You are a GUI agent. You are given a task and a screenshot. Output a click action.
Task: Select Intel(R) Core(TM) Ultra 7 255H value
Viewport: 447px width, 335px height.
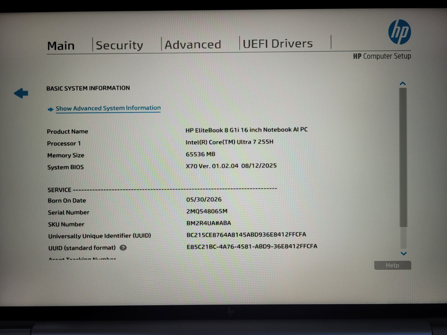pos(229,142)
